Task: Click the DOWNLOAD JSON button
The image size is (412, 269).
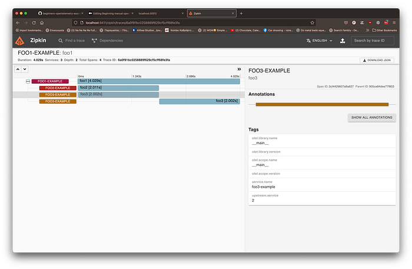Action: 377,60
